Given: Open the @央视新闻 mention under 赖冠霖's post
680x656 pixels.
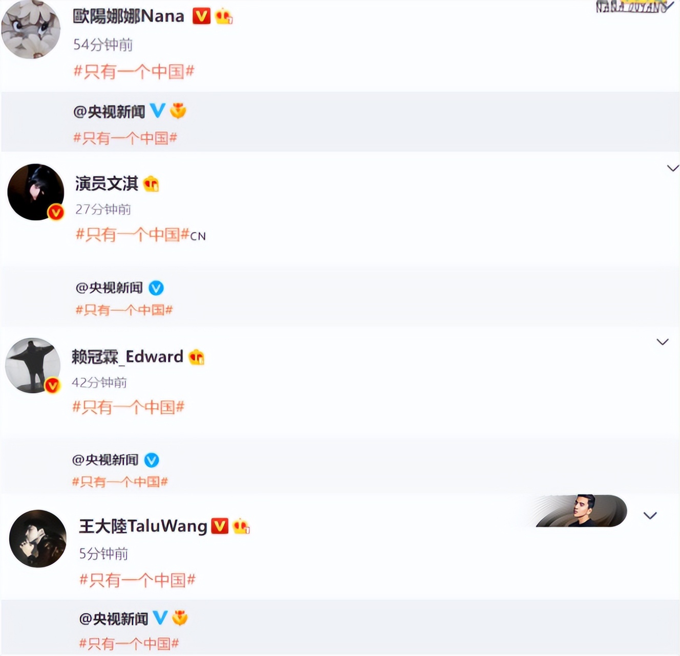Looking at the screenshot, I should (105, 460).
